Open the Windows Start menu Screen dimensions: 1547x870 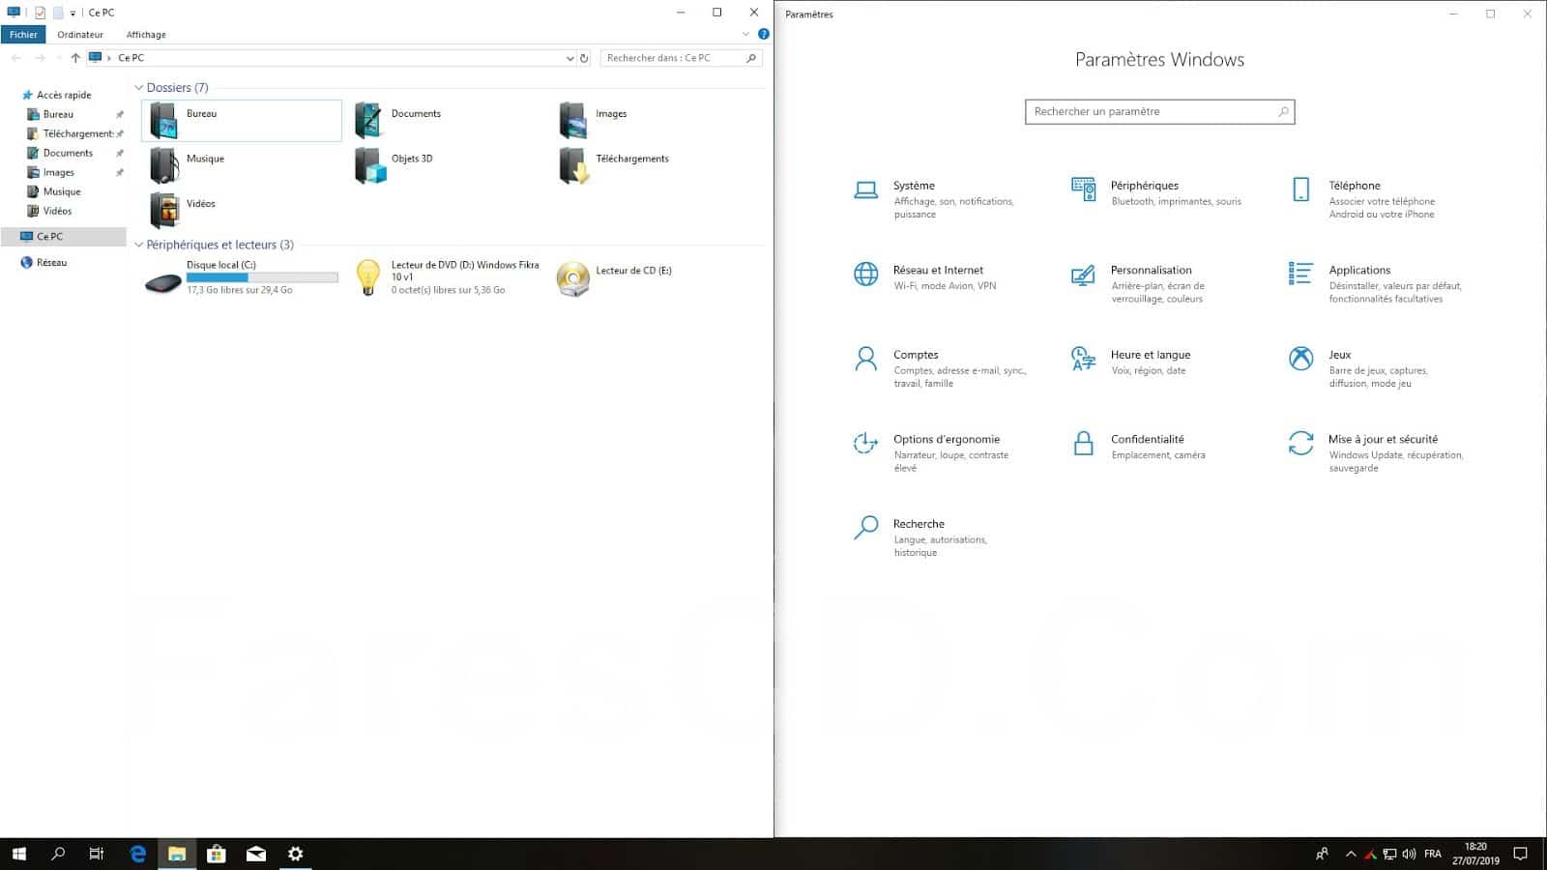18,854
